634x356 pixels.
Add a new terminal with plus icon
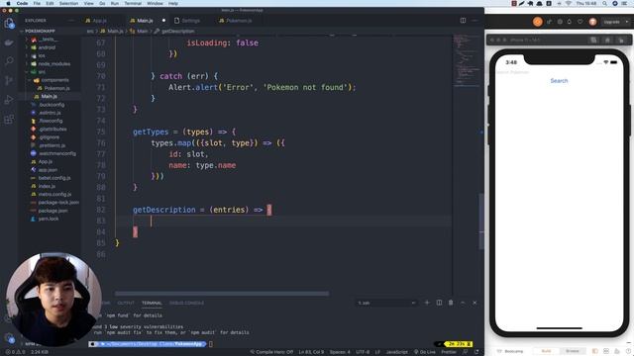coord(427,303)
